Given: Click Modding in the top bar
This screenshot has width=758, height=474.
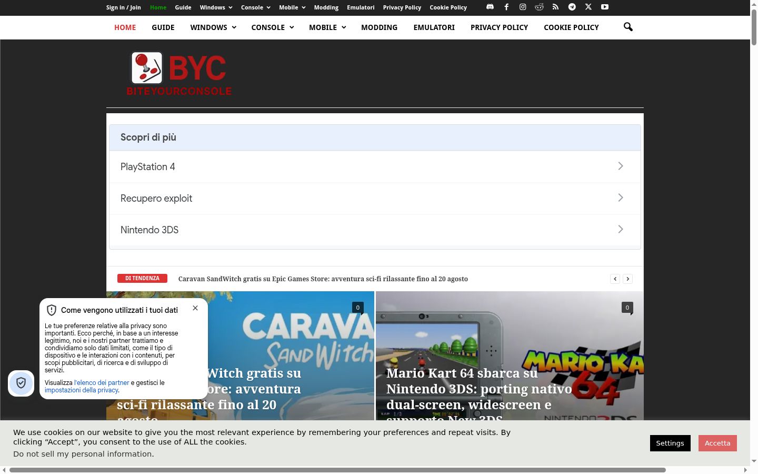Looking at the screenshot, I should [x=326, y=7].
